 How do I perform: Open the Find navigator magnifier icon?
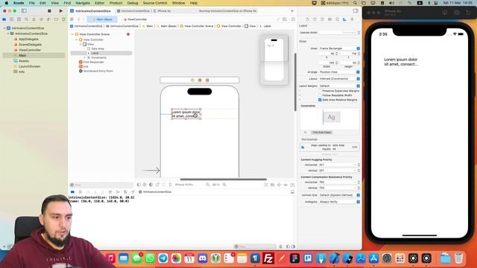tap(27, 19)
